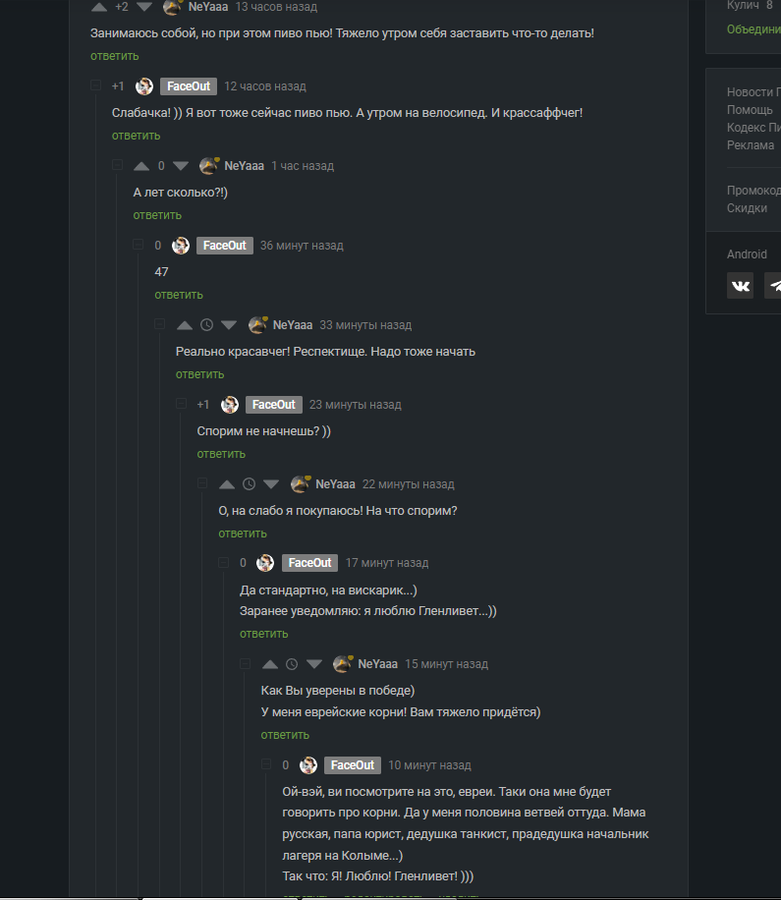781x900 pixels.
Task: Downvote NeYaaa's comment posted 13 hours ago
Action: pos(144,7)
